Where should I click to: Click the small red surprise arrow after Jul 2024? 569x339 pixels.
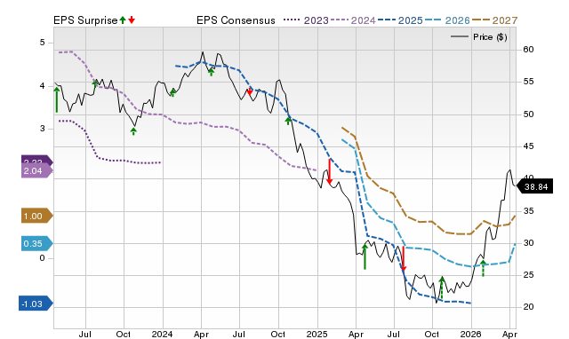[x=250, y=91]
